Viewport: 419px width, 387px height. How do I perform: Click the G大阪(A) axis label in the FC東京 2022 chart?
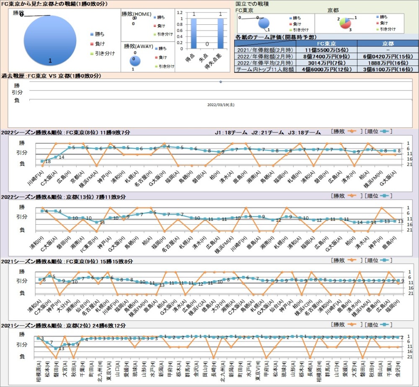(x=388, y=178)
